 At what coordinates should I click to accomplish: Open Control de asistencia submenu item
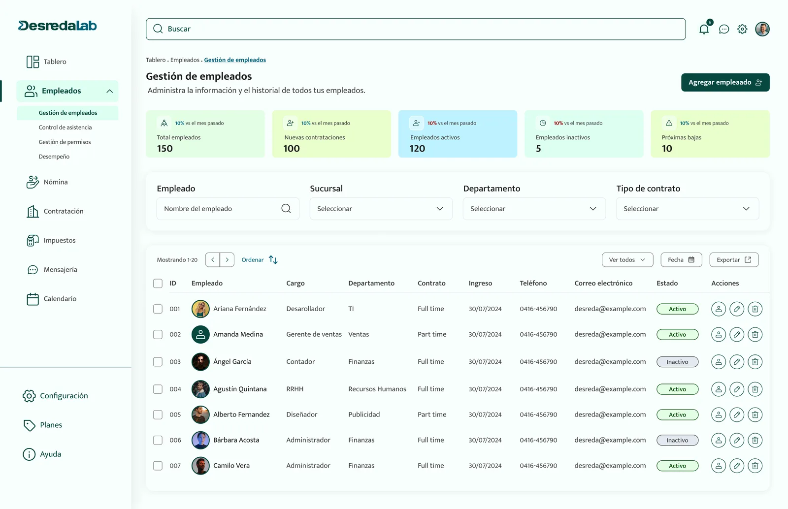pyautogui.click(x=66, y=127)
